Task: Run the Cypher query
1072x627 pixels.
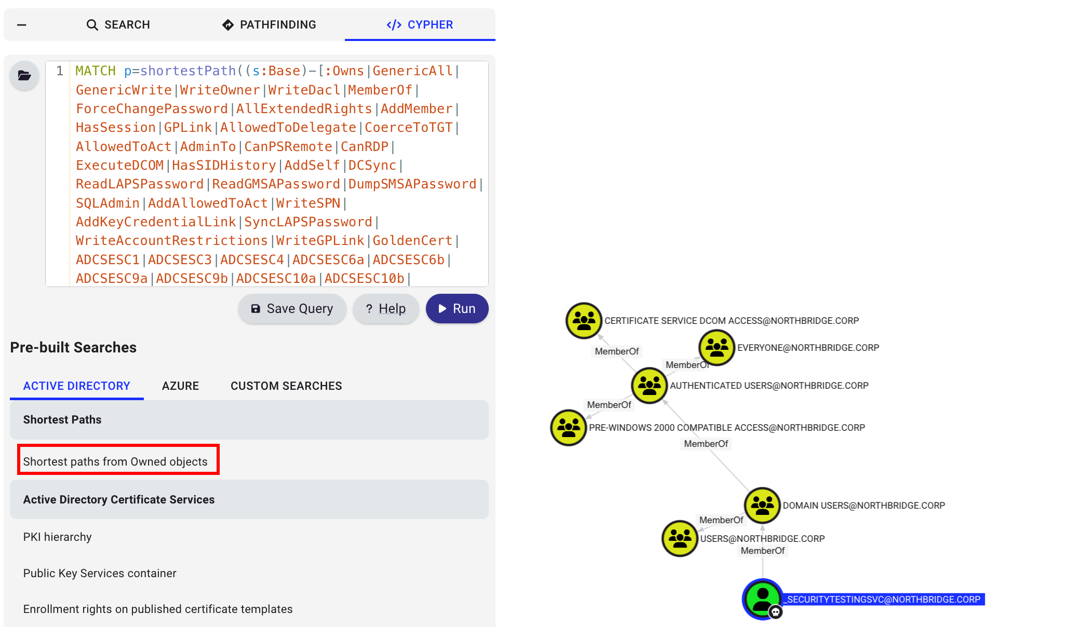Action: 457,309
